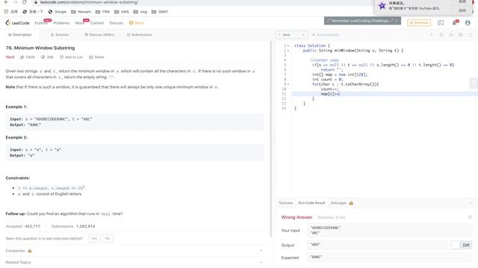Upvote the problem with thumbs-up 5406
Screen dimensions: 478x268
click(28, 57)
